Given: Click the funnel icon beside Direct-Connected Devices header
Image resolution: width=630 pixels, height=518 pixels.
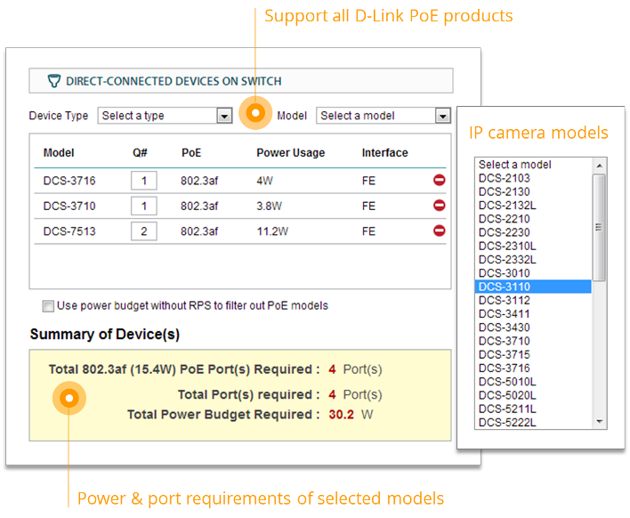Looking at the screenshot, I should (54, 81).
